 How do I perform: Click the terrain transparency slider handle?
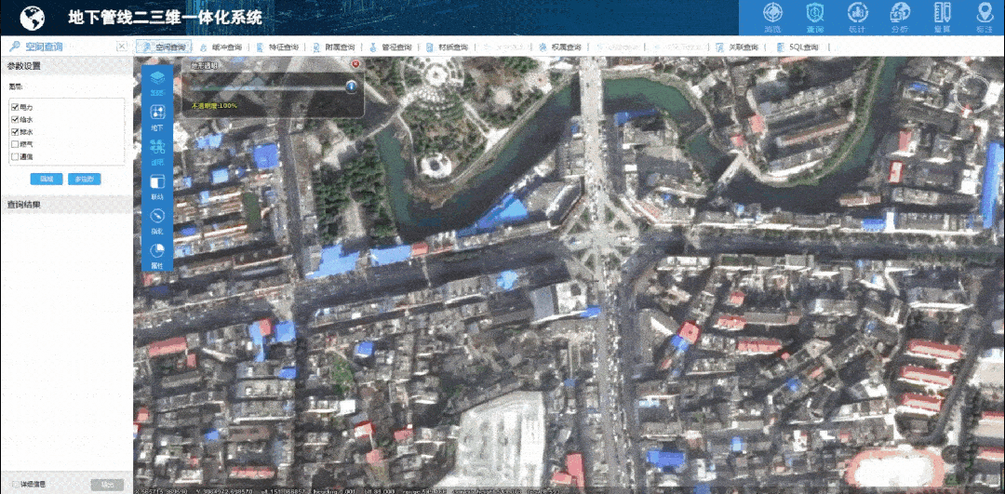352,87
